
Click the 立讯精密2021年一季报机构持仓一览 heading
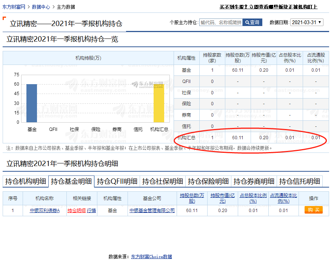pyautogui.click(x=62, y=39)
